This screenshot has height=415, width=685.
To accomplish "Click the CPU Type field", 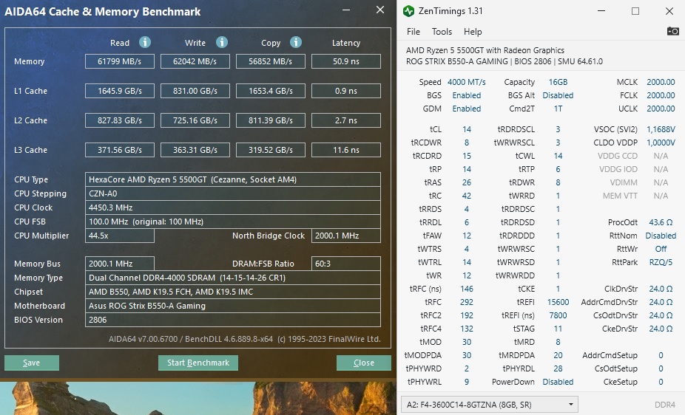I will 233,179.
